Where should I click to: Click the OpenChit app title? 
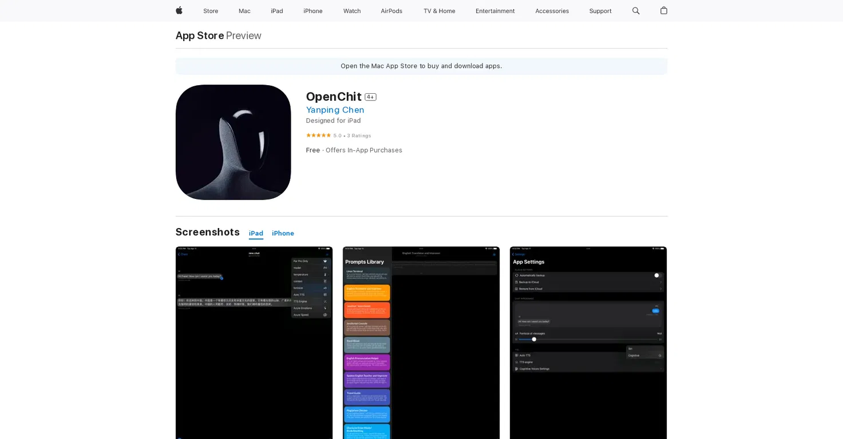[x=334, y=97]
